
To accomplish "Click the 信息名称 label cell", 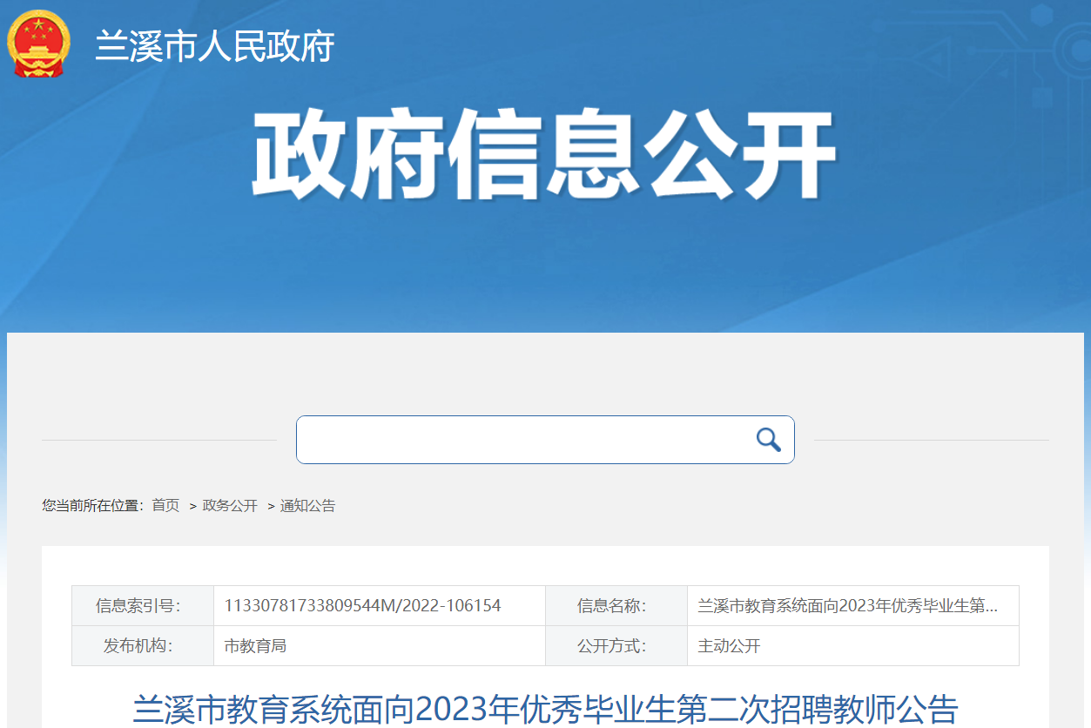I will point(616,605).
